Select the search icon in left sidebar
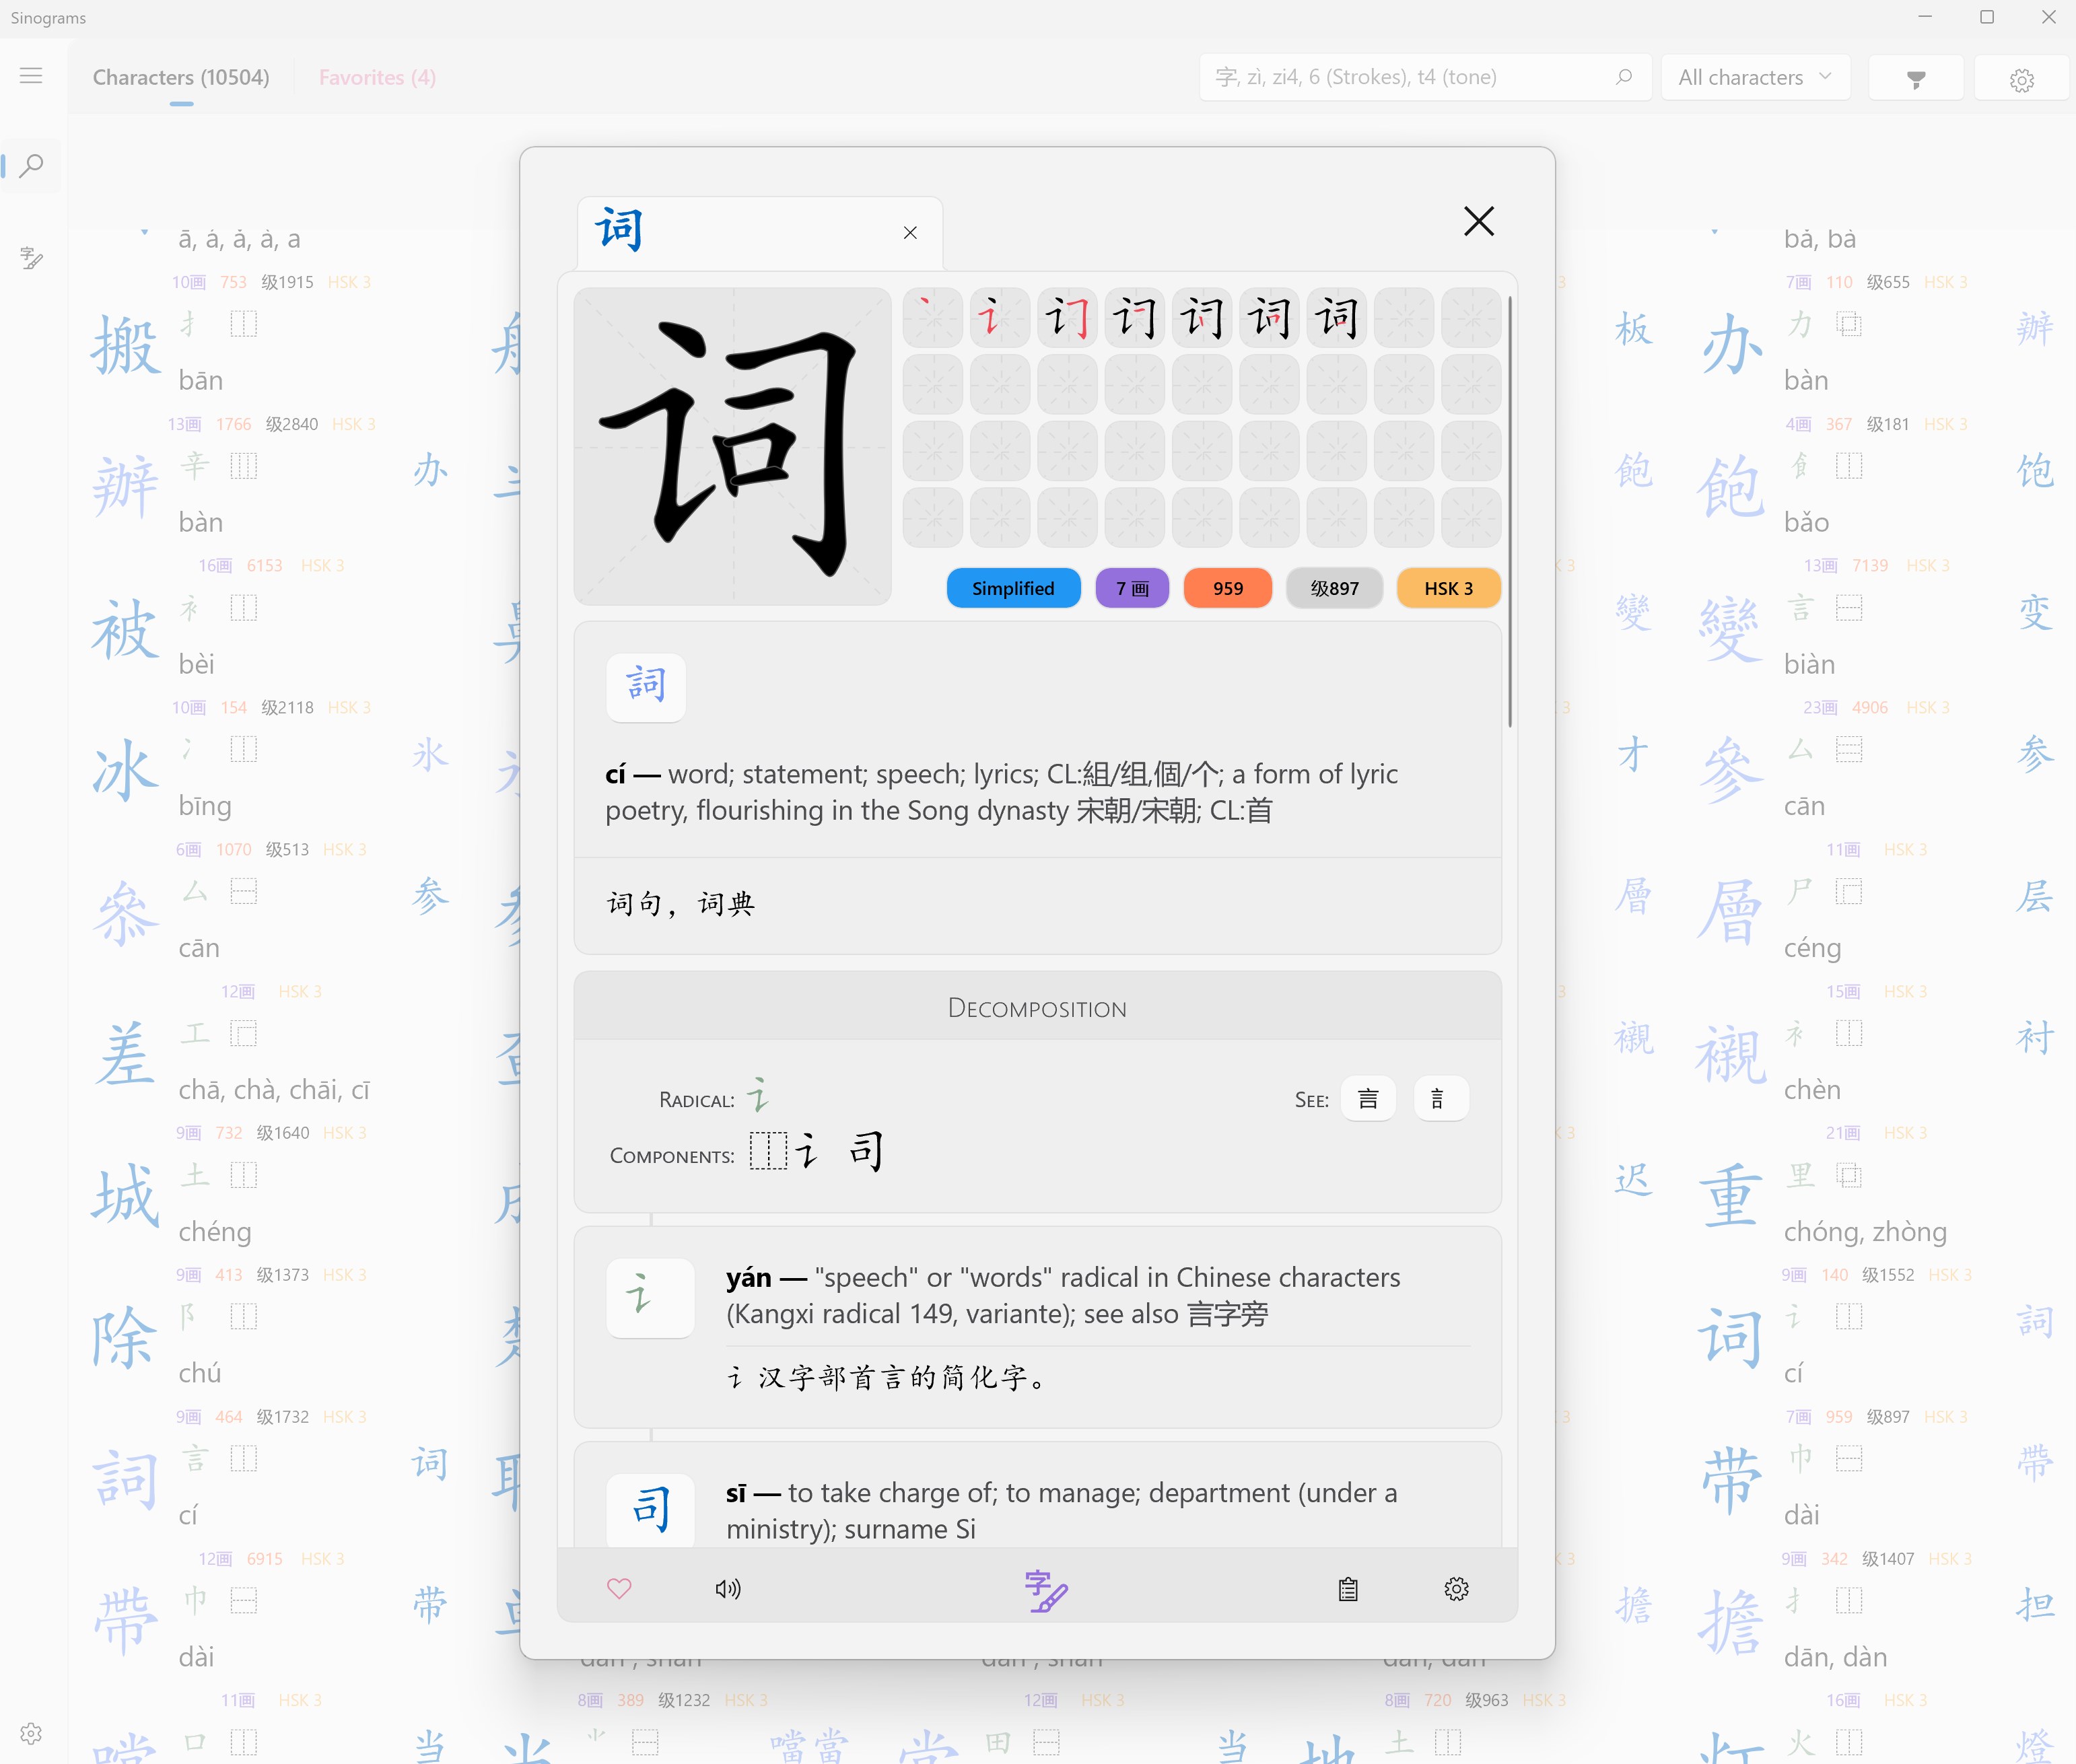The height and width of the screenshot is (1764, 2076). (32, 165)
